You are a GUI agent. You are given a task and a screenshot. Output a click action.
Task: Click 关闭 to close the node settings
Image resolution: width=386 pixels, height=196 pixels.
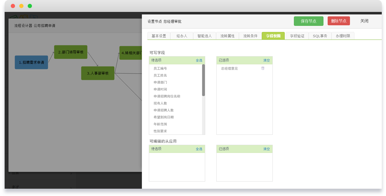(364, 21)
